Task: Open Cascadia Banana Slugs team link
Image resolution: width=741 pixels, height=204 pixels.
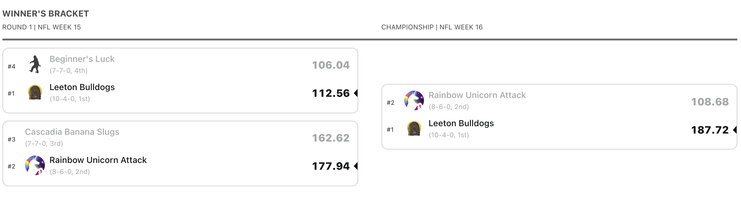Action: (x=72, y=132)
